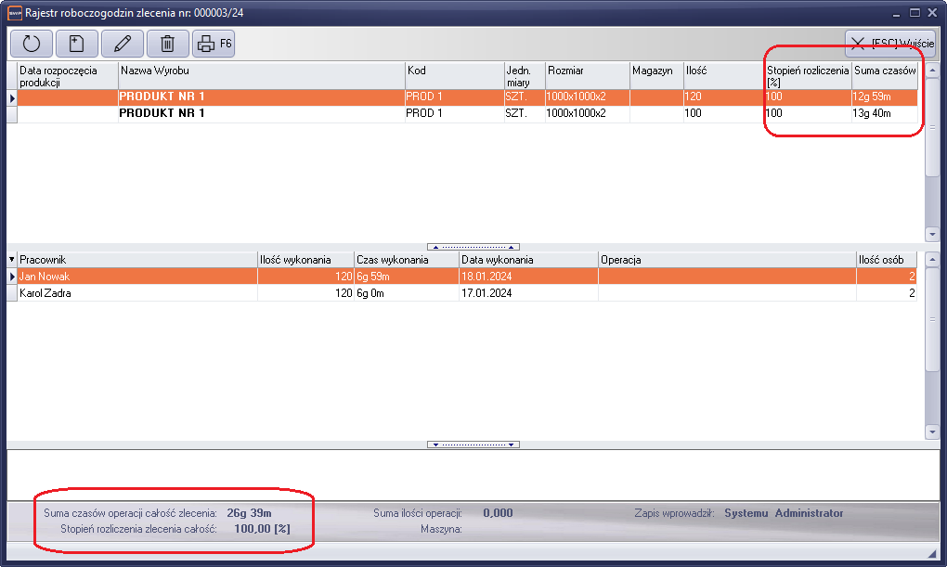Open the worker grid column selector arrow
Viewport: 947px width, 567px height.
[x=12, y=259]
